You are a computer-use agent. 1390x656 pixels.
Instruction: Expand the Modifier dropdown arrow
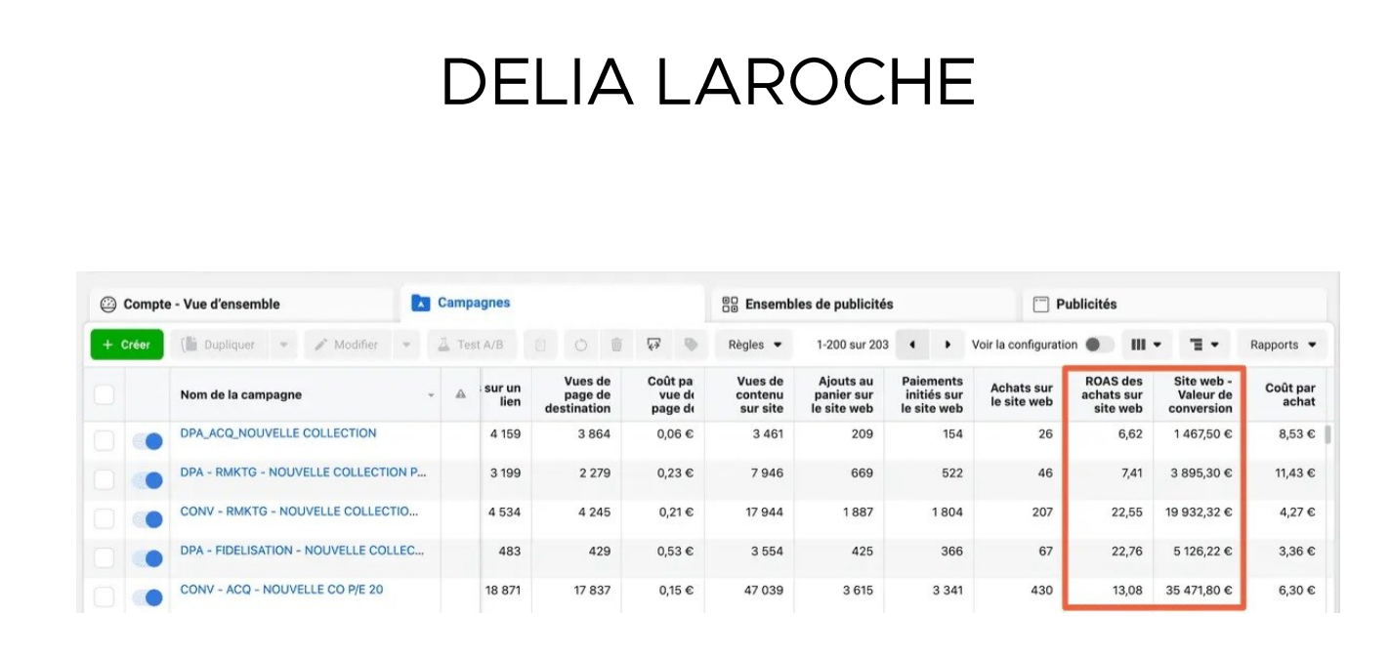(x=406, y=345)
